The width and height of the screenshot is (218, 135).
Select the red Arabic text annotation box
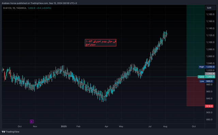point(100,43)
